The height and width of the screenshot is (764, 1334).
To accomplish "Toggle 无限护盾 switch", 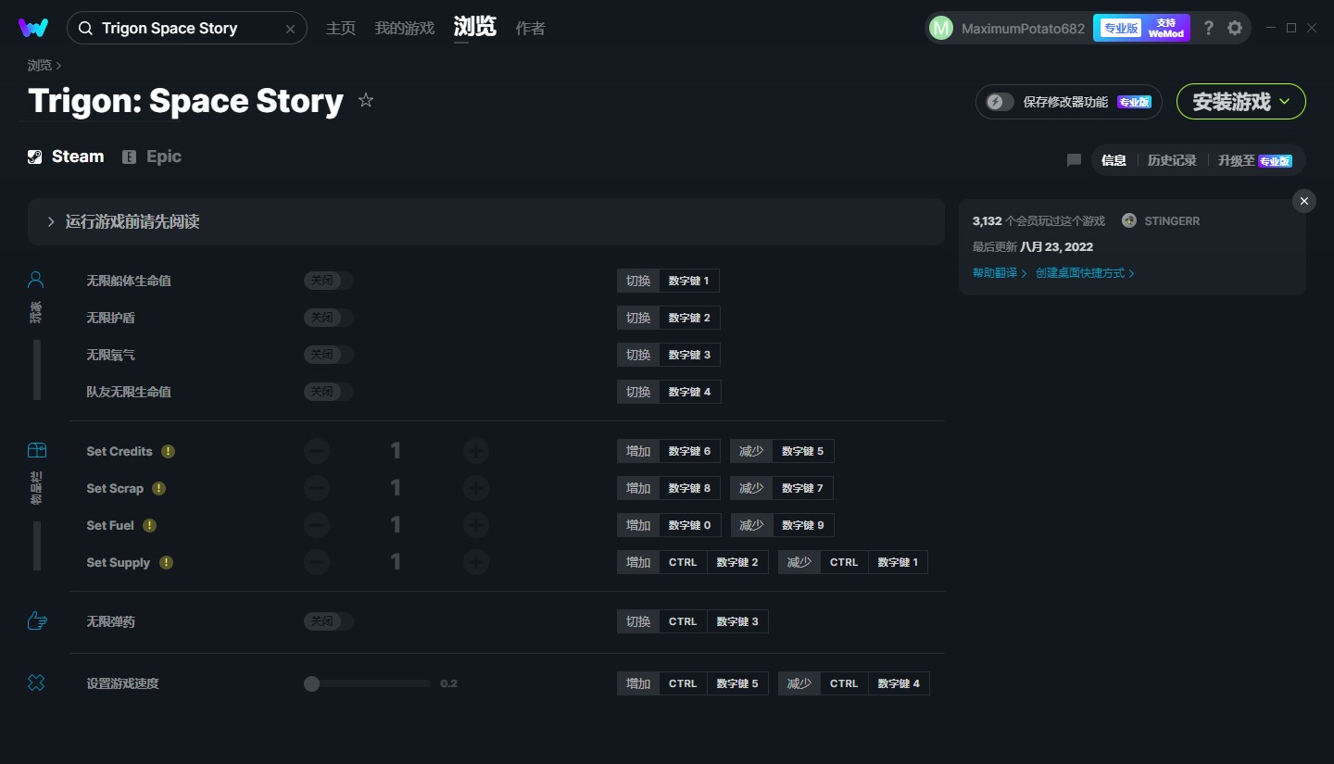I will click(329, 318).
